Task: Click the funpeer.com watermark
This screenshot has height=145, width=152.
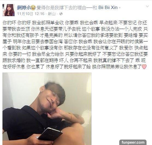Action: 133,142
